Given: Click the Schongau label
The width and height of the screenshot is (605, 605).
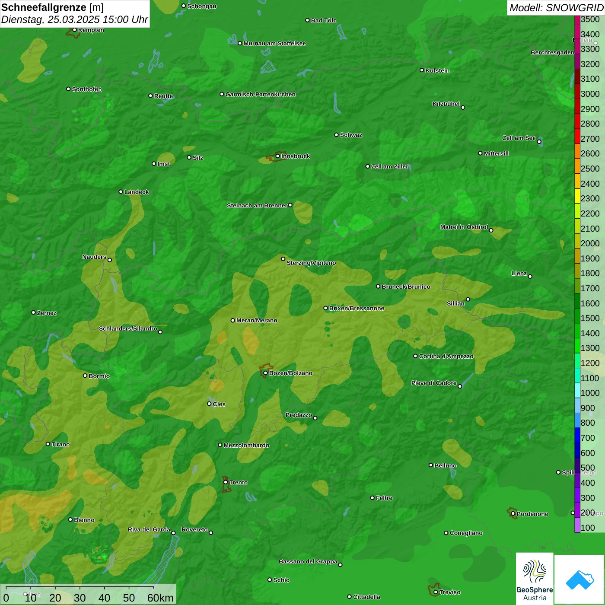Looking at the screenshot, I should [x=202, y=6].
